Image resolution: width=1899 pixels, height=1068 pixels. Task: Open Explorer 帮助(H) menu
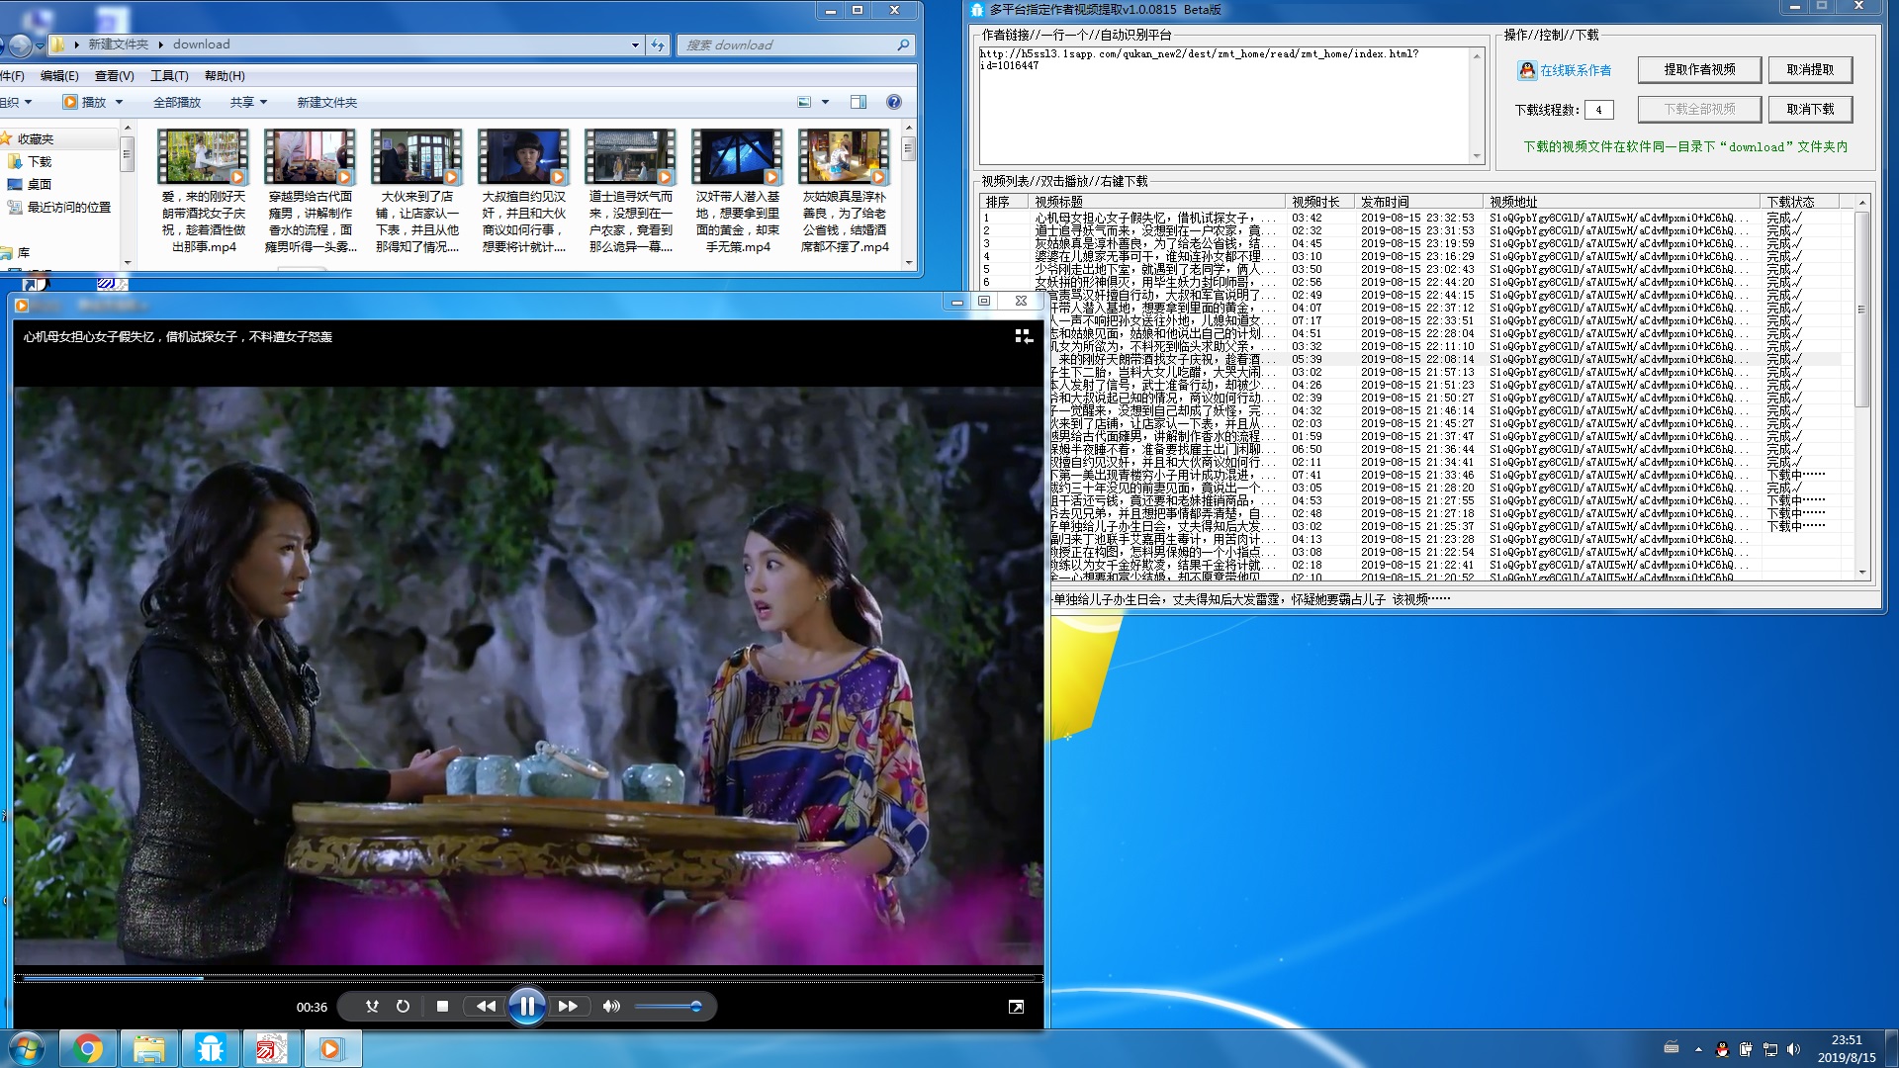tap(225, 75)
